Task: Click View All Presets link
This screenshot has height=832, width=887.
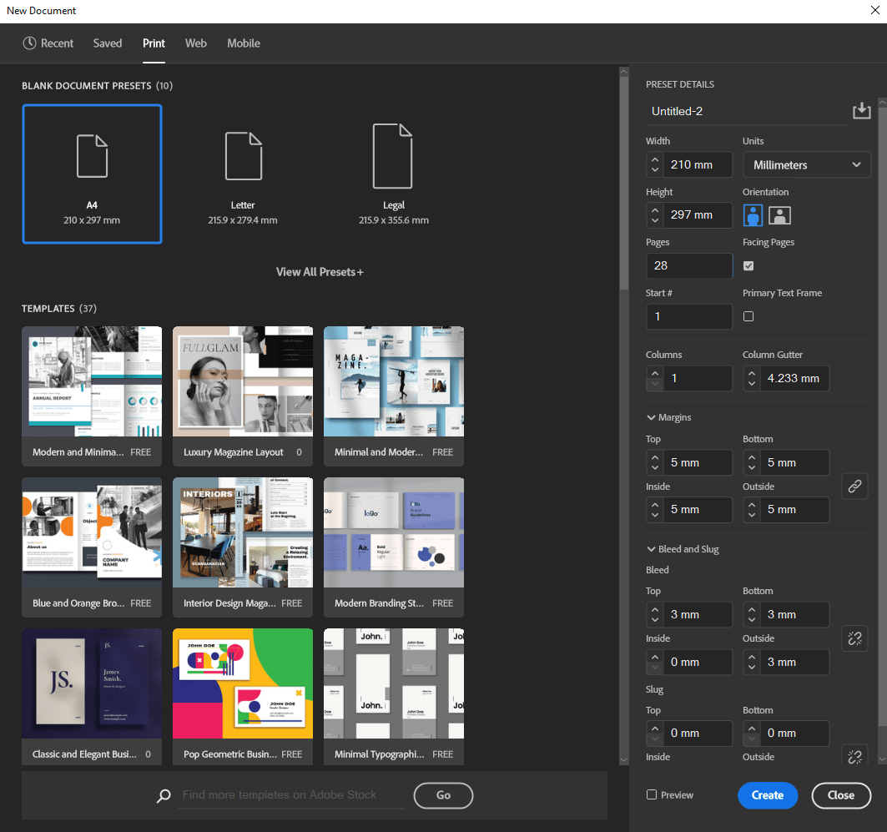Action: tap(320, 272)
